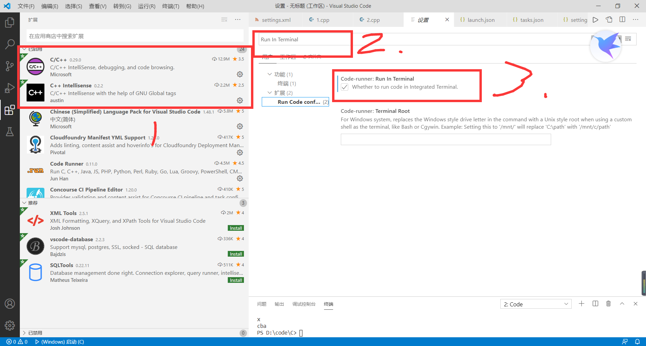Open the 运行(R) menu
The width and height of the screenshot is (646, 346).
pos(146,6)
